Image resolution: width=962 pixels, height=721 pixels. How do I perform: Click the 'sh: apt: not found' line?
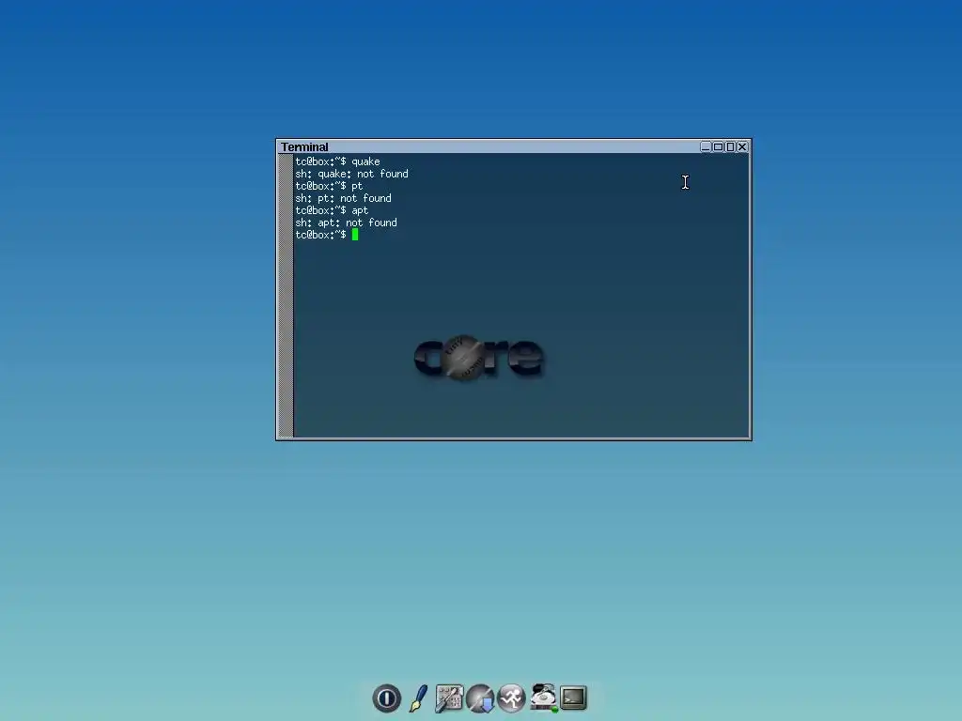tap(346, 223)
